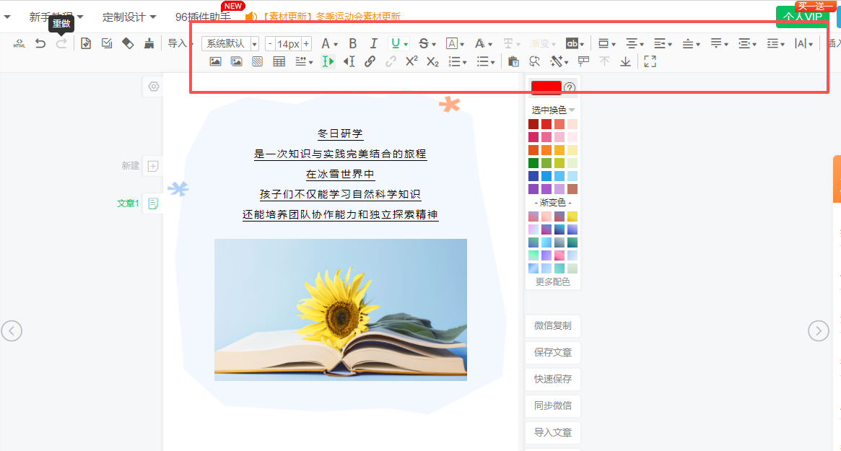Screen dimensions: 841x451
Task: Click the 微信复制 button
Action: (552, 326)
